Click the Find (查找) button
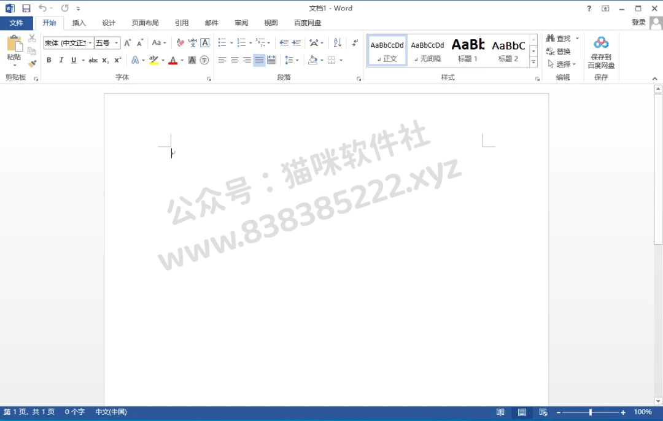 (559, 39)
